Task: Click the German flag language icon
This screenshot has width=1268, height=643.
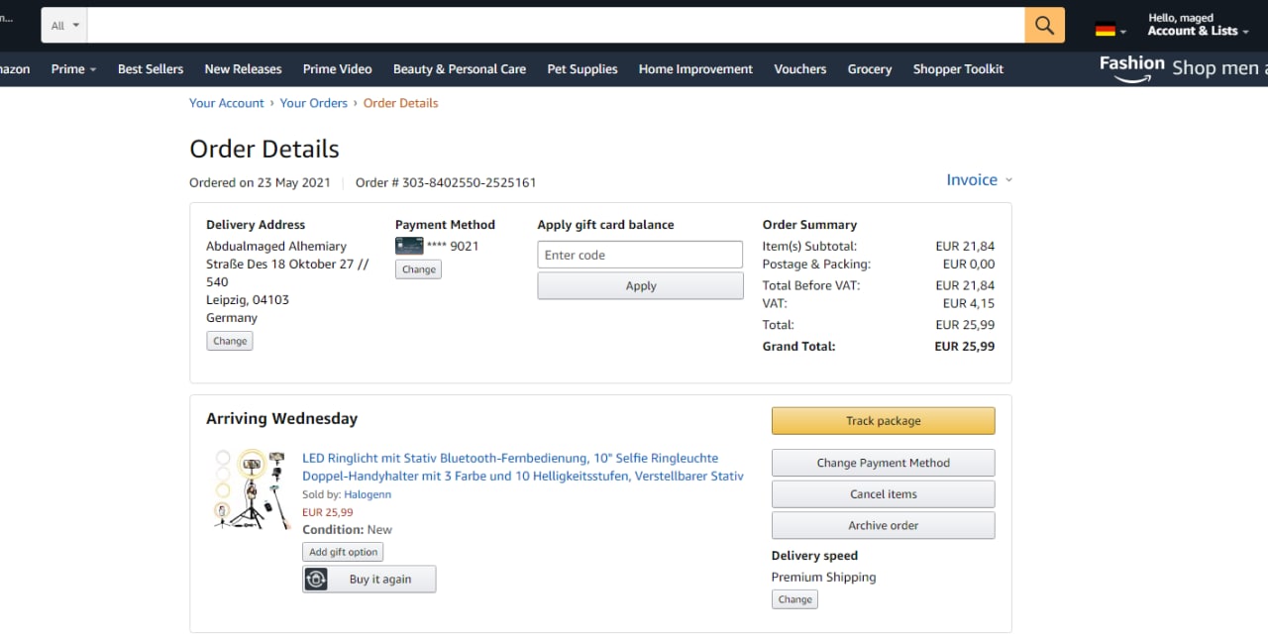Action: 1106,30
